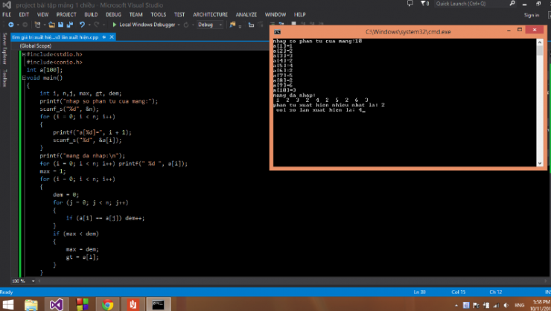Open the Server Explorer side panel
Image resolution: width=551 pixels, height=311 pixels.
pos(4,47)
